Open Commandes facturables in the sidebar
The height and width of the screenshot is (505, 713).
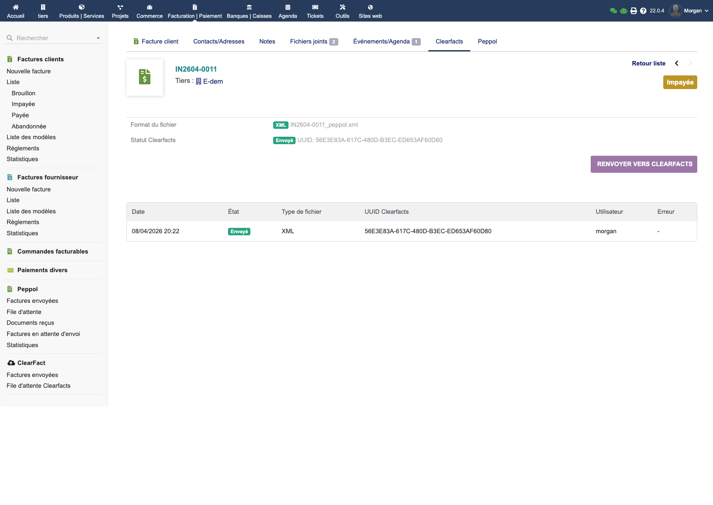click(53, 251)
